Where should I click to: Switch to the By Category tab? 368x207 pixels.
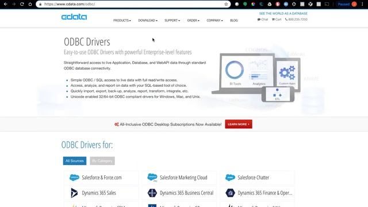[x=102, y=161]
